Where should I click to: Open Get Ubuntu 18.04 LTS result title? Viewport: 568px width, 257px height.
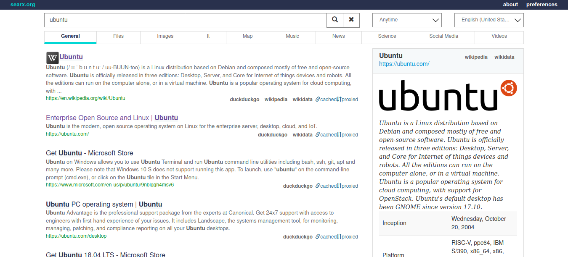coord(106,254)
